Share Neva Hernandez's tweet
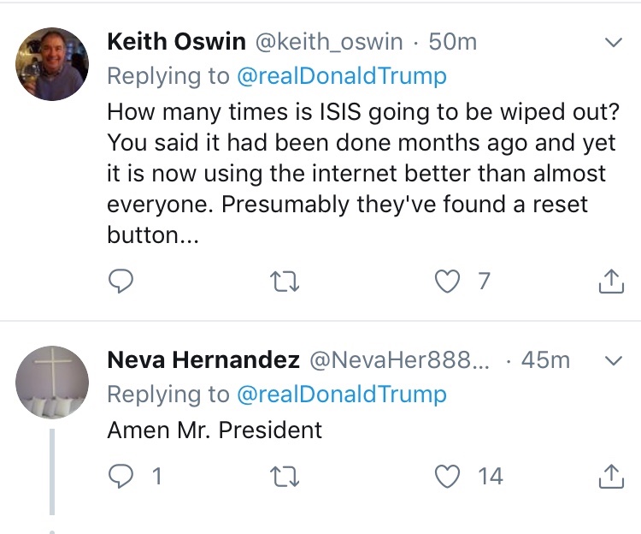The height and width of the screenshot is (534, 641). (x=610, y=477)
